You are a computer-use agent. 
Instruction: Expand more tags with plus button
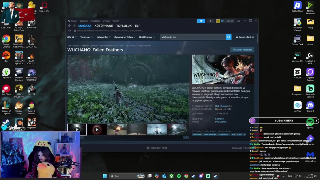(244, 134)
